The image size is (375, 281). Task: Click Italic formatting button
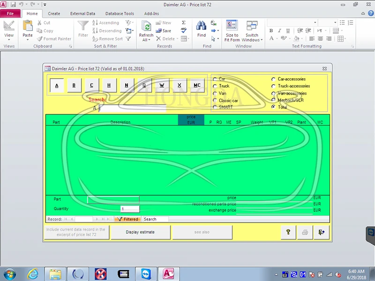point(279,30)
